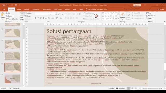Click the Share button
This screenshot has height=93, width=166.
(161, 9)
